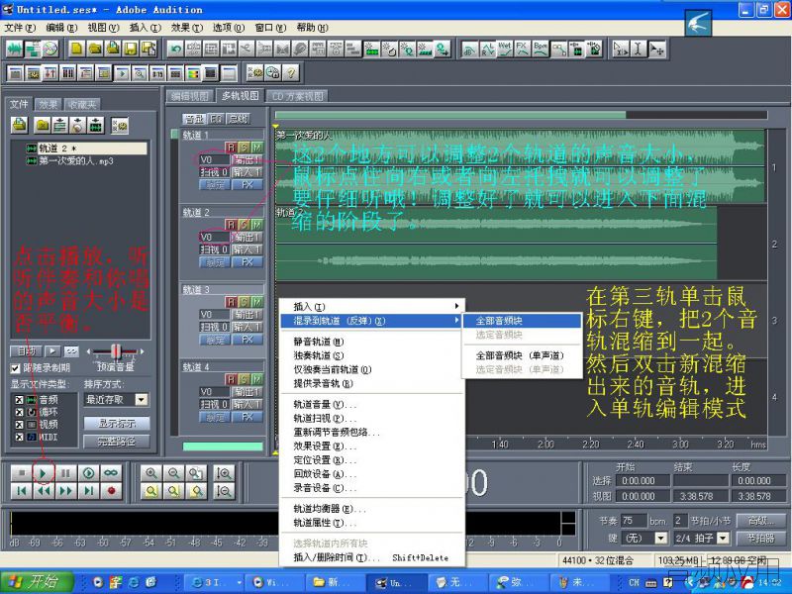Click the 节奏 tempo field showing 75

634,521
